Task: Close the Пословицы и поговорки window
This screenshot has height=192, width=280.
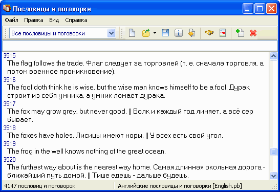Action: tap(271, 8)
